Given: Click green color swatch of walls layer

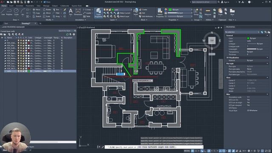Looking at the screenshot, I should (29, 71).
